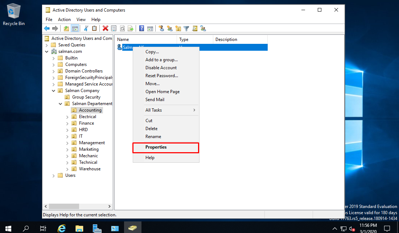Sort by Description column header
The height and width of the screenshot is (233, 399).
point(240,39)
